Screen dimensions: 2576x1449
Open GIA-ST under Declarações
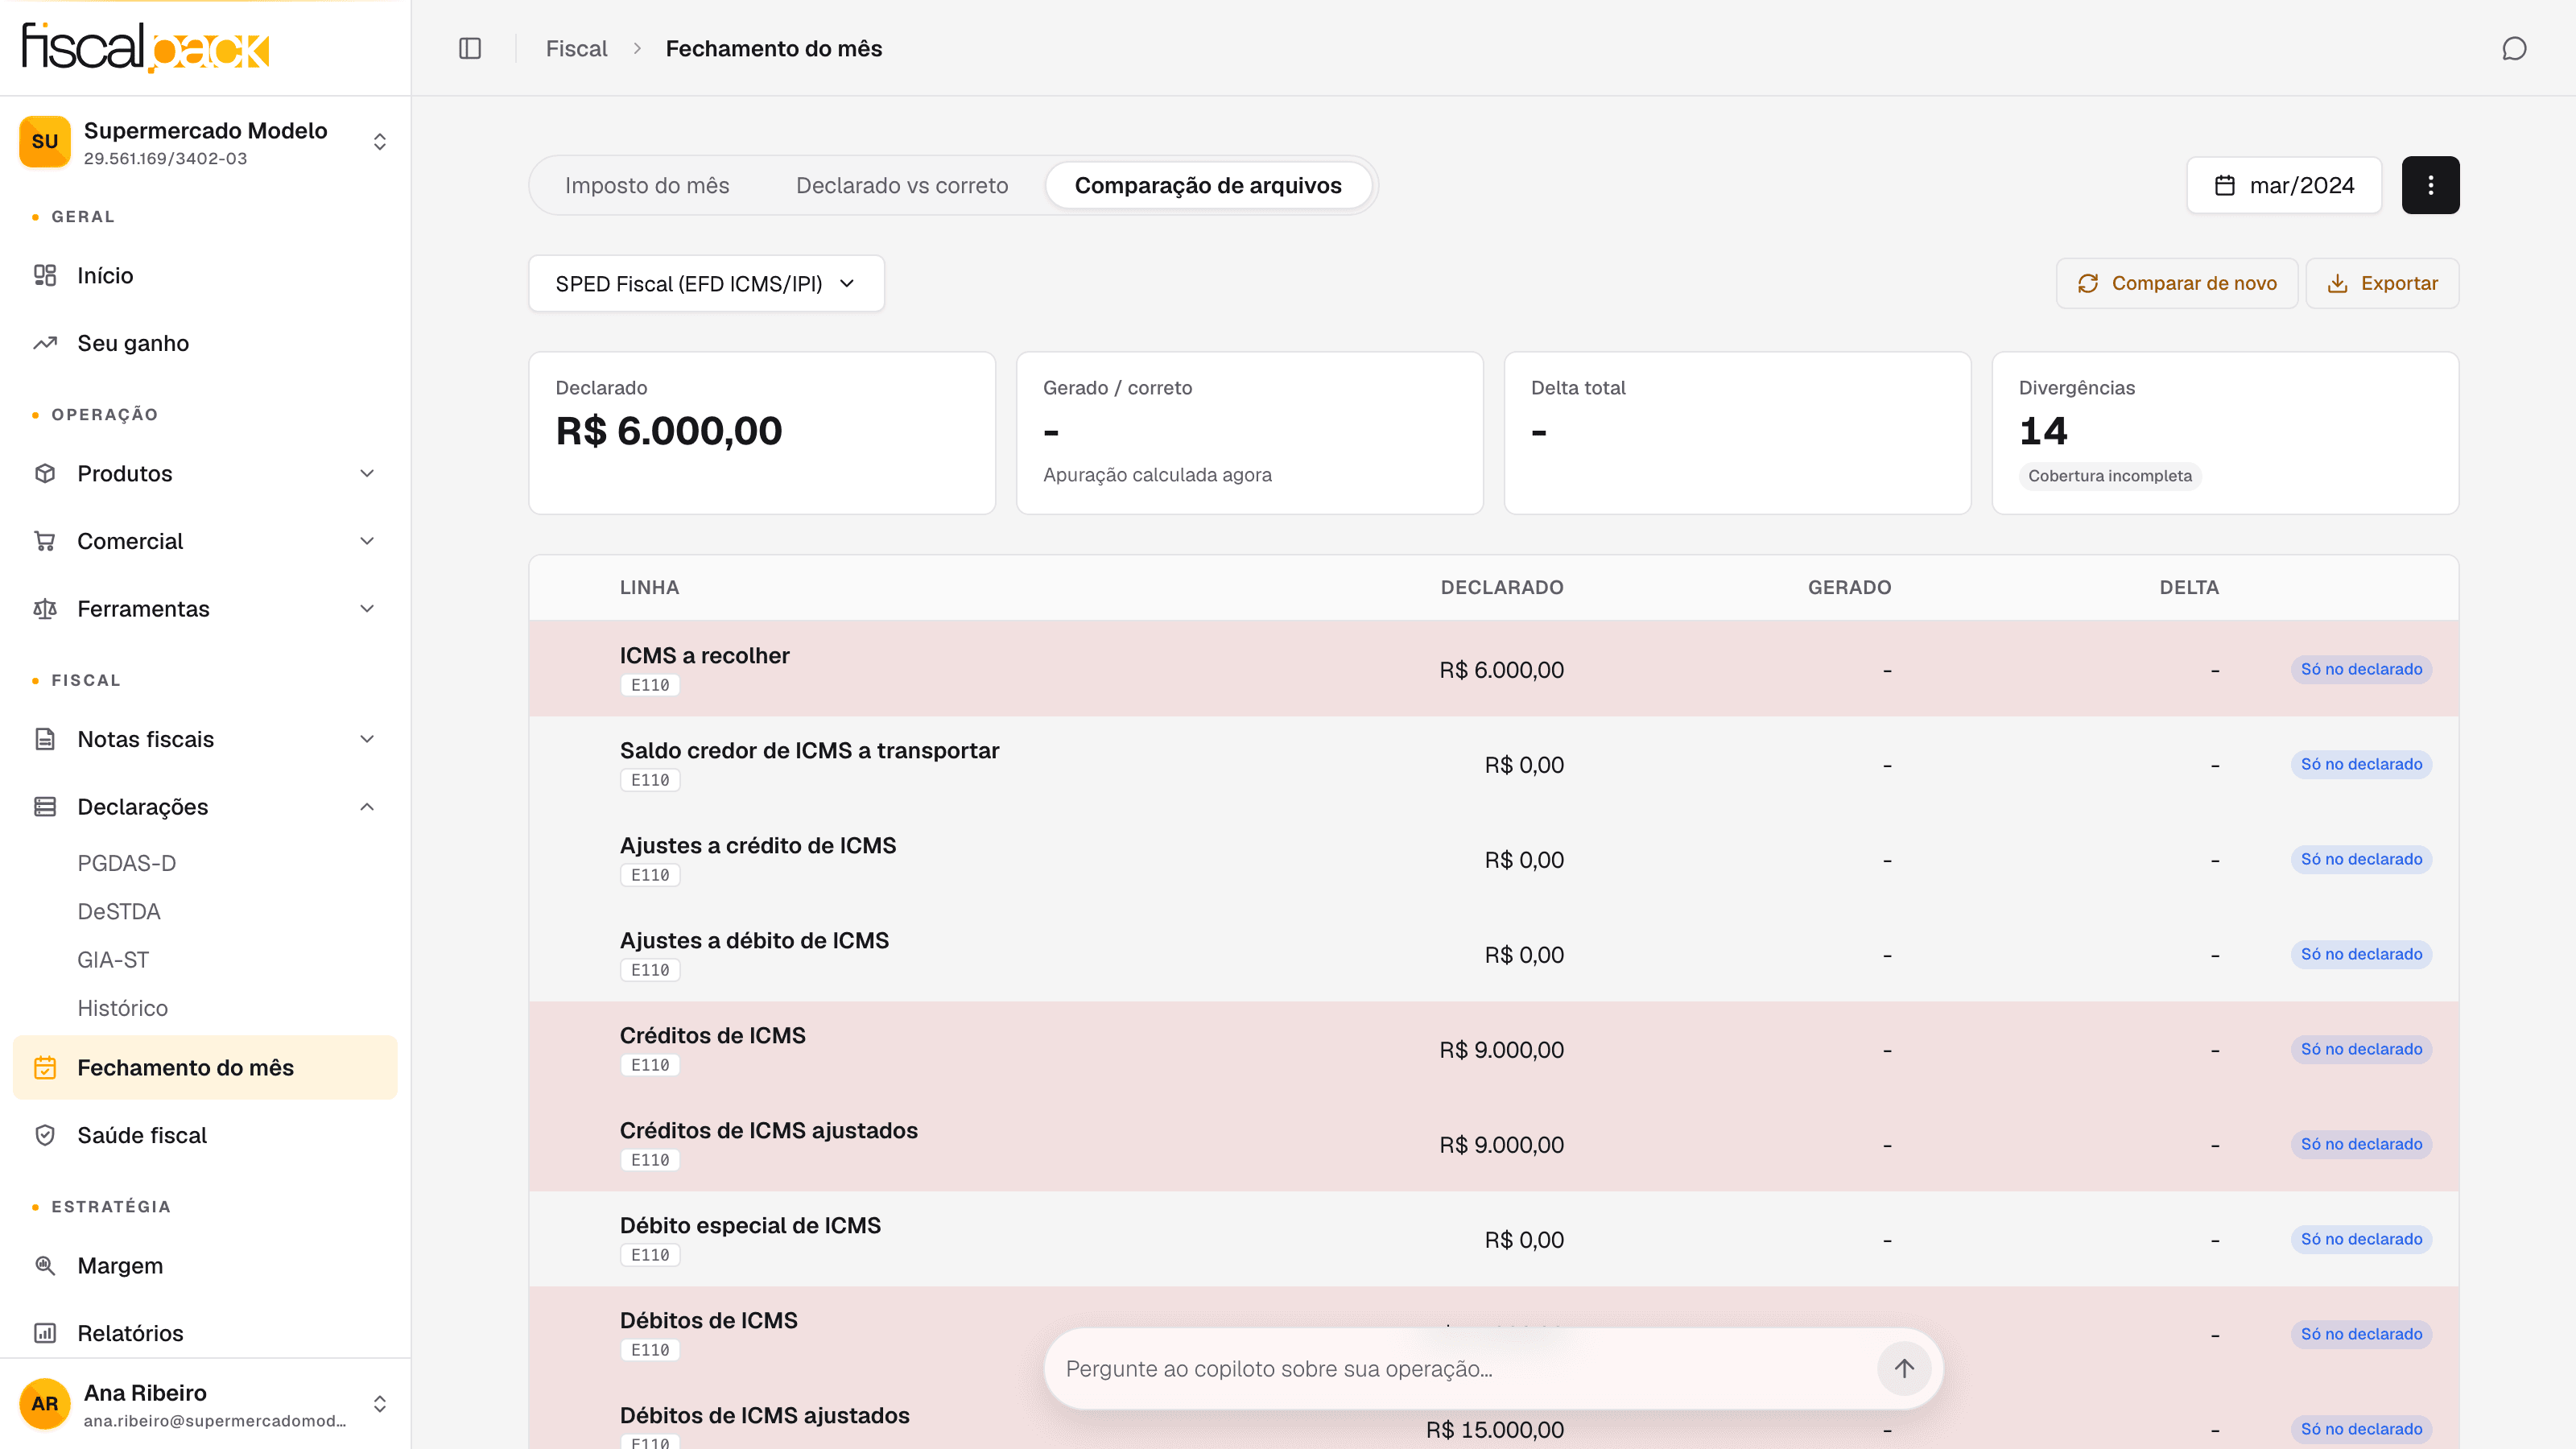pos(113,960)
